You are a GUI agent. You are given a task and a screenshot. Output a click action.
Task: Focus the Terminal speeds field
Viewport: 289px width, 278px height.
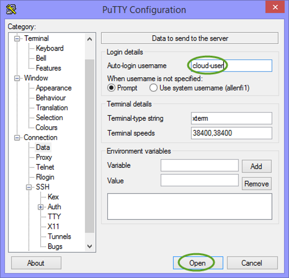(x=231, y=133)
